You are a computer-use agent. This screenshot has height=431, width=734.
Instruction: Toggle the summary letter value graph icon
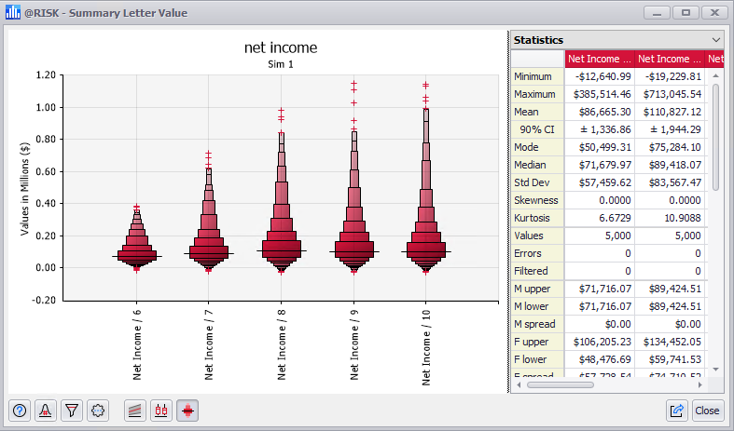click(x=187, y=410)
